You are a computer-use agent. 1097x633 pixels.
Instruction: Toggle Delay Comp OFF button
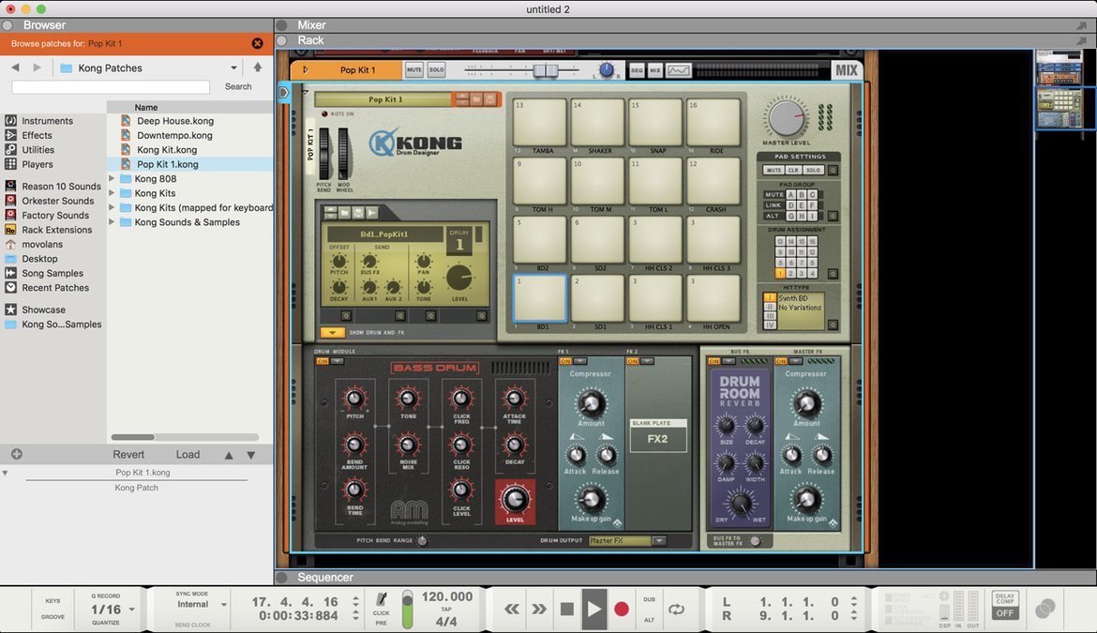click(x=1005, y=612)
